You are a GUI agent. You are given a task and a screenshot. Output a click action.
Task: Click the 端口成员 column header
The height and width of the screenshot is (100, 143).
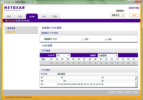(x=96, y=74)
